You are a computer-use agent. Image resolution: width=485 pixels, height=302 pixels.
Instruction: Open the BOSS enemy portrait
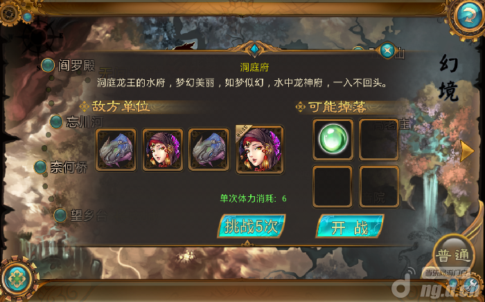[x=260, y=149]
